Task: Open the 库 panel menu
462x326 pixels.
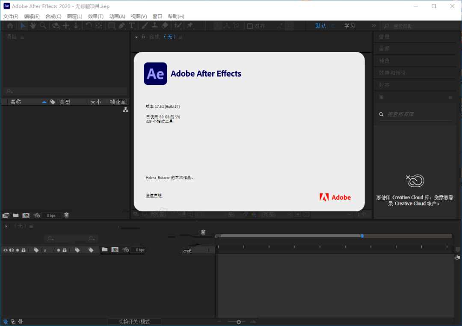Action: coord(450,97)
